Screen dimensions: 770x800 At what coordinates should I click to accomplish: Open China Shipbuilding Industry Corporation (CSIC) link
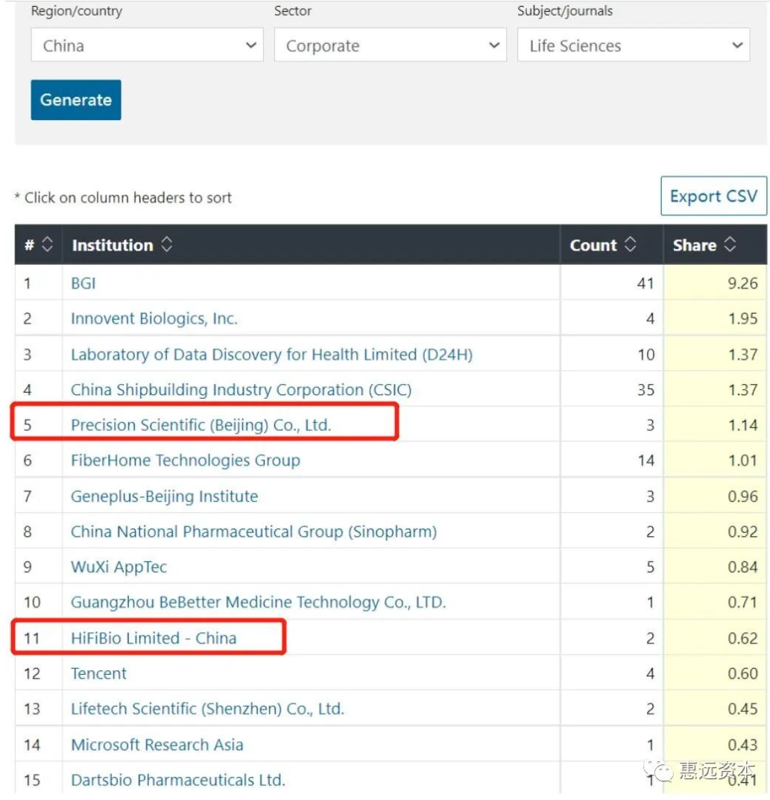coord(241,390)
